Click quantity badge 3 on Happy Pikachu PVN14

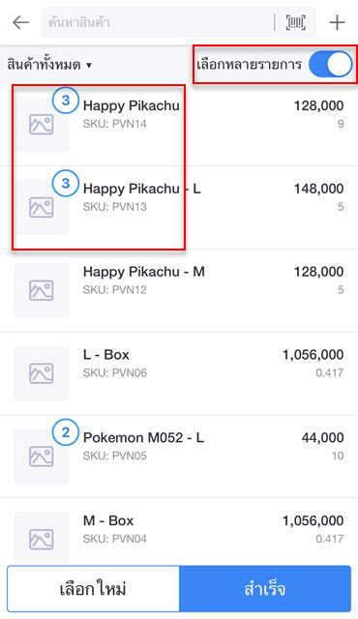click(66, 101)
